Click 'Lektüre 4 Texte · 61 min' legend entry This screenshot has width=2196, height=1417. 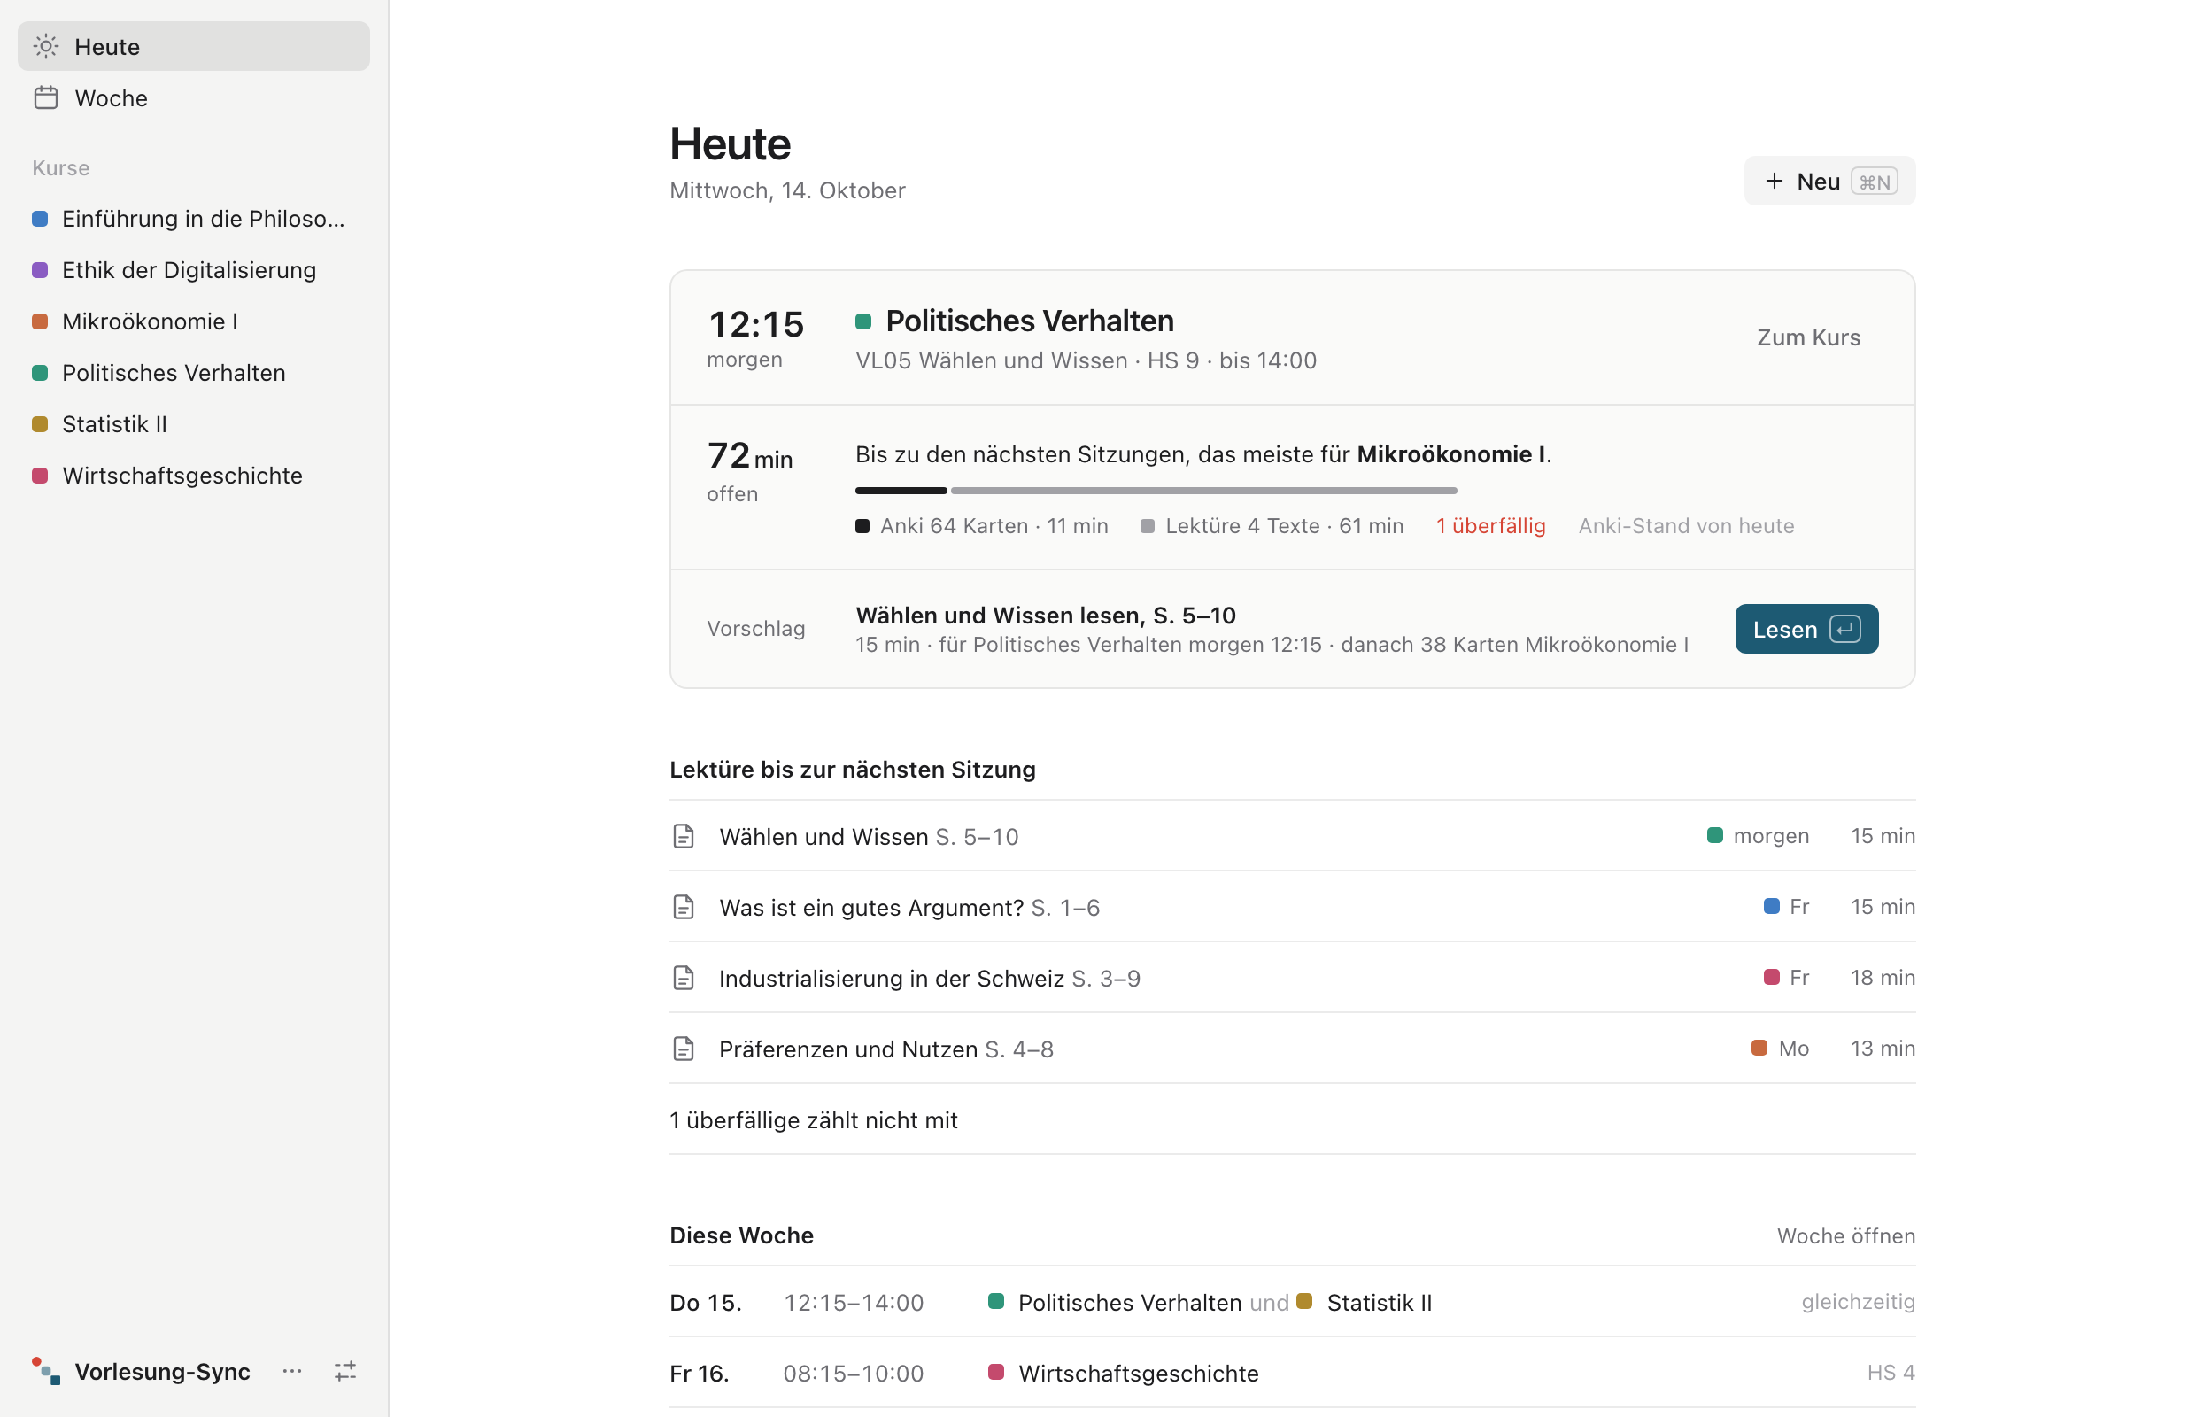coord(1272,525)
